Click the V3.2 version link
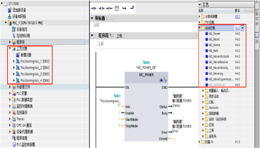Image resolution: width=260 pixels, height=148 pixels. click(237, 16)
